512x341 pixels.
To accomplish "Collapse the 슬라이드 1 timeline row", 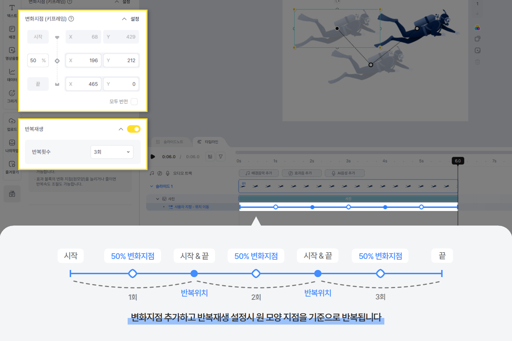I will 152,186.
